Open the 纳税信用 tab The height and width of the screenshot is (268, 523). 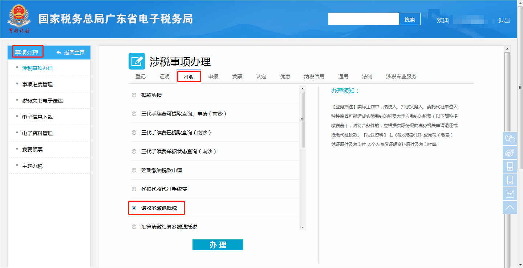pyautogui.click(x=314, y=76)
